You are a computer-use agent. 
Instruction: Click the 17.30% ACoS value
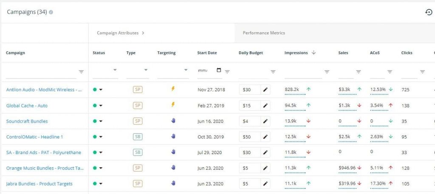tap(378, 183)
